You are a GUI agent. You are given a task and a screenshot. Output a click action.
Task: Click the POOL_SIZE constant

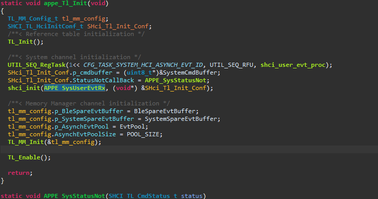(143, 134)
